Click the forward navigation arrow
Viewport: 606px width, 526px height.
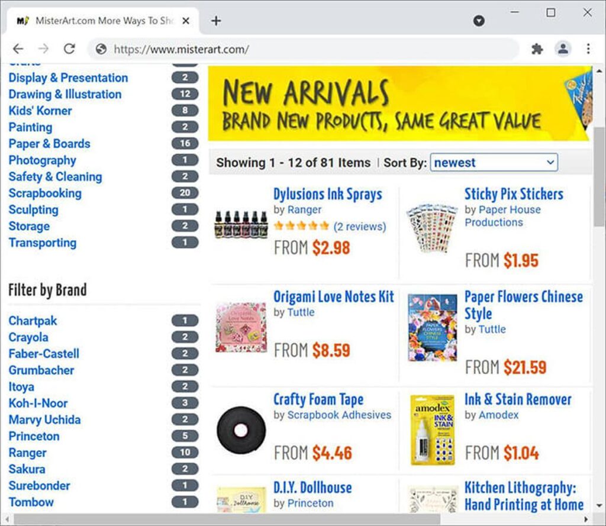[x=43, y=49]
